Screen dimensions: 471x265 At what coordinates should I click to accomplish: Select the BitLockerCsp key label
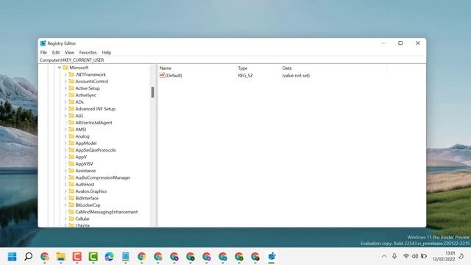click(88, 205)
